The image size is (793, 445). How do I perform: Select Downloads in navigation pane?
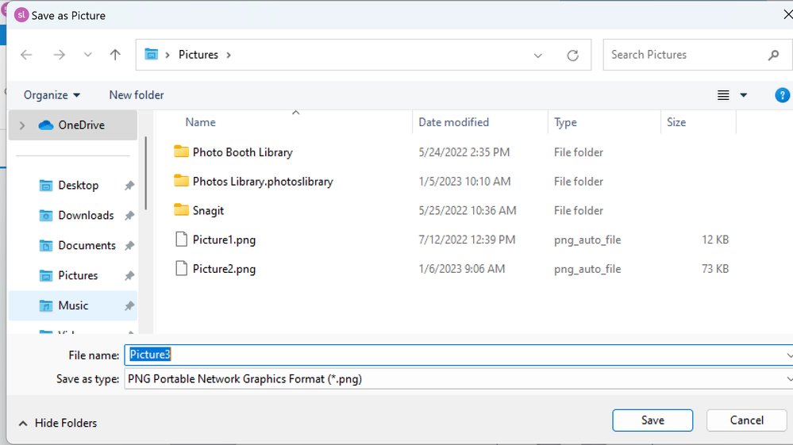pyautogui.click(x=86, y=216)
